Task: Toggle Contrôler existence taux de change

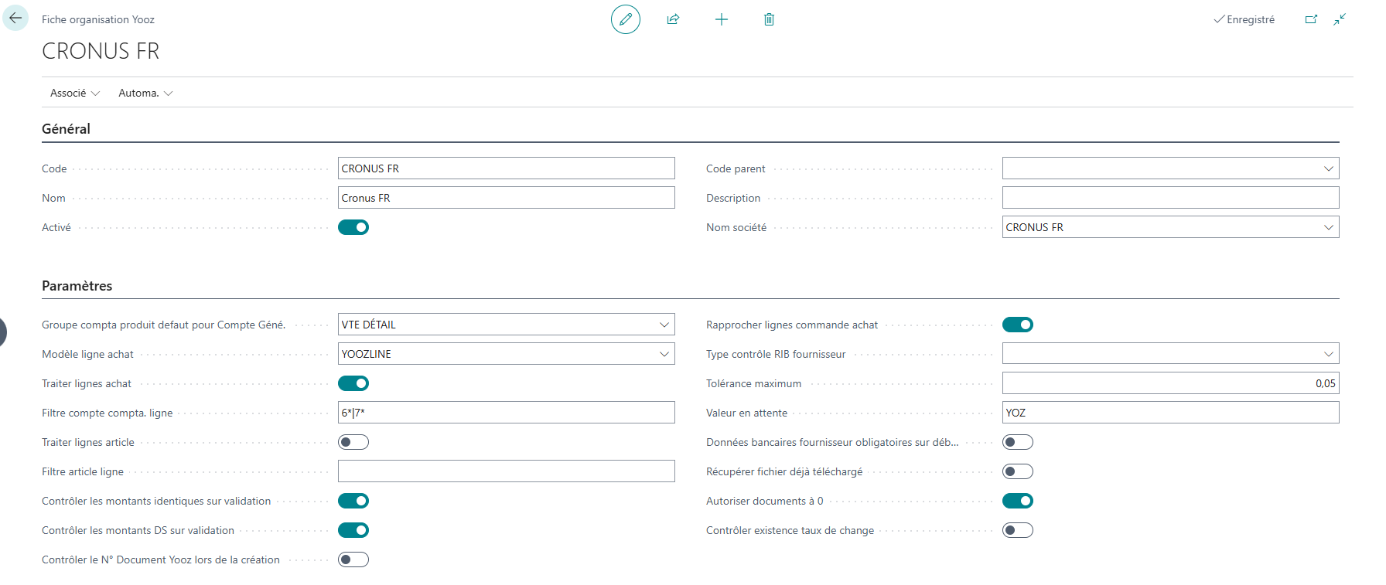Action: (x=1017, y=530)
